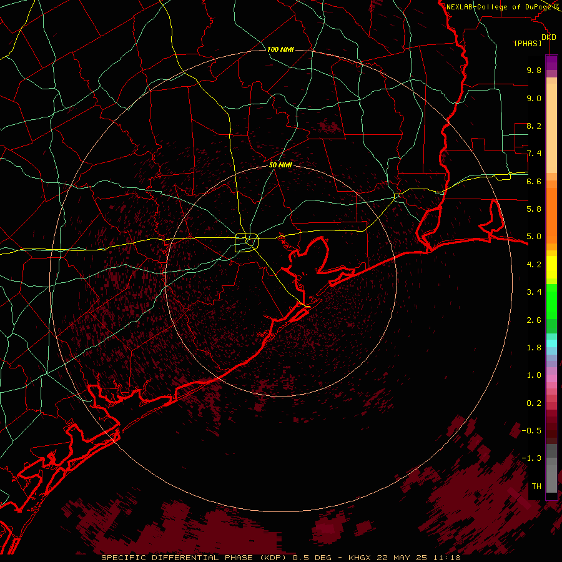The width and height of the screenshot is (562, 562).
Task: Click the 3.4 scale value
Action: coord(534,292)
